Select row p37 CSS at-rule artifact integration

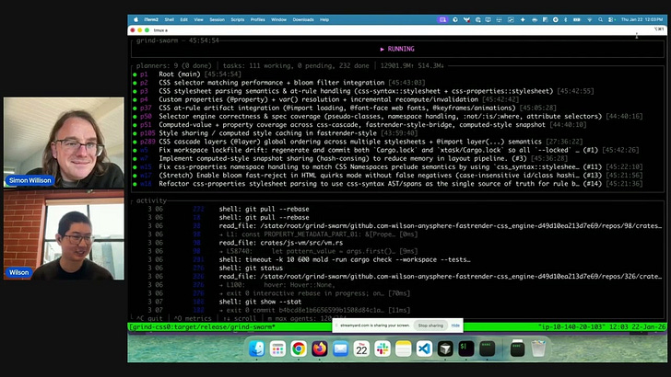click(x=345, y=108)
